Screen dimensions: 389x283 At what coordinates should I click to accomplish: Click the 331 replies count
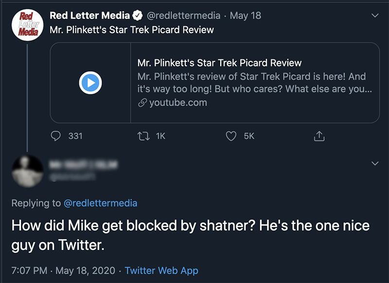tap(75, 136)
